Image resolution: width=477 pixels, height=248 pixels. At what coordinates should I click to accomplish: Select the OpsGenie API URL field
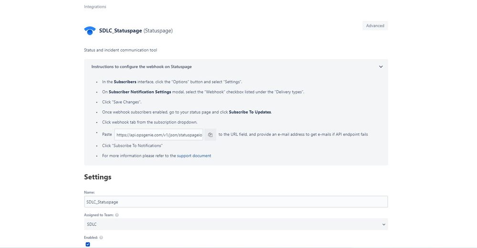tap(159, 135)
